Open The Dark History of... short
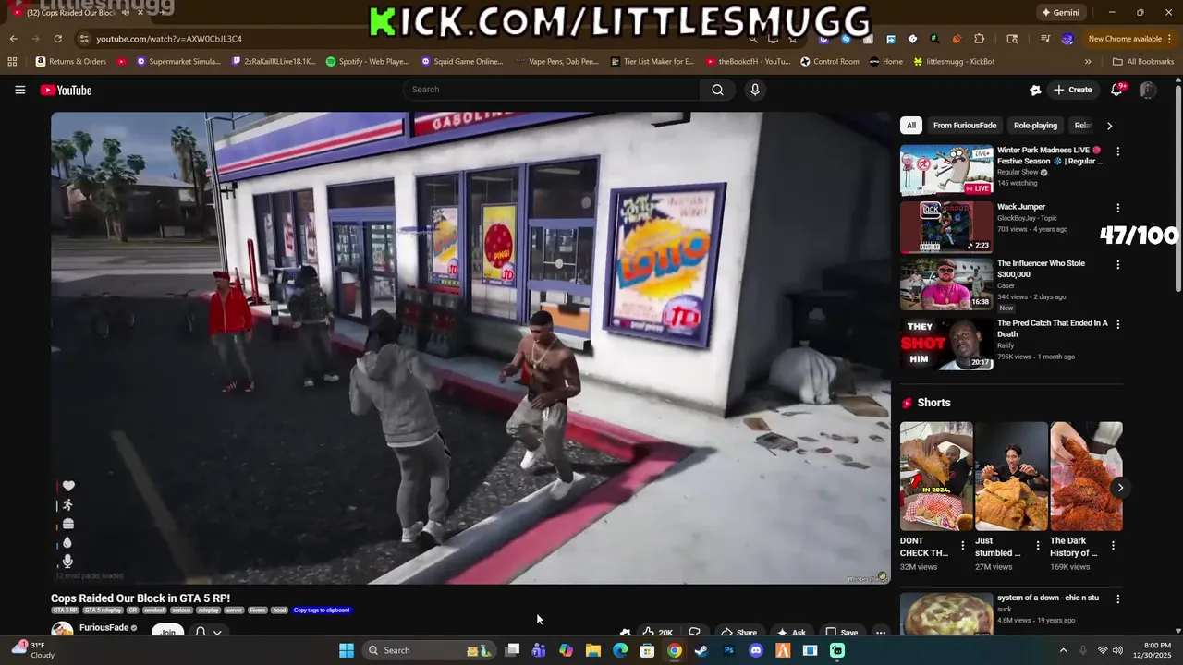Screen dimensions: 1183x665 coord(1086,477)
